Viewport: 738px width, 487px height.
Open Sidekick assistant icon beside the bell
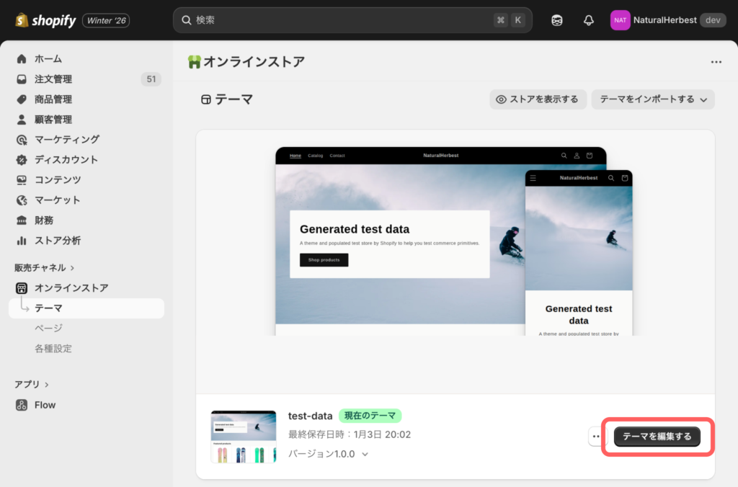(557, 20)
